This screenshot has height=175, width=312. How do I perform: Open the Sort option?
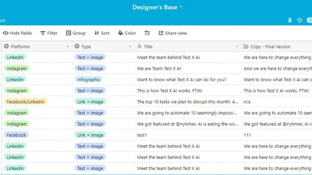tap(102, 33)
